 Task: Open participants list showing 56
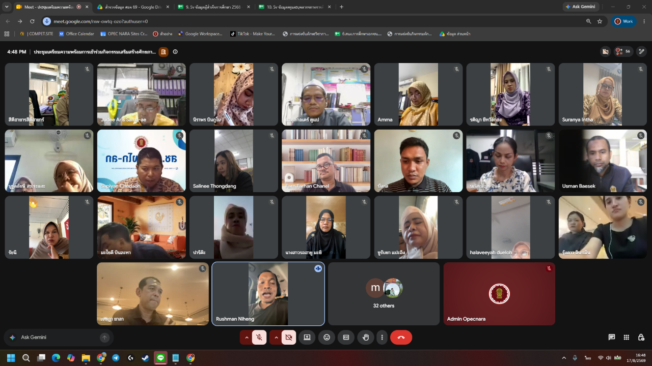(623, 51)
